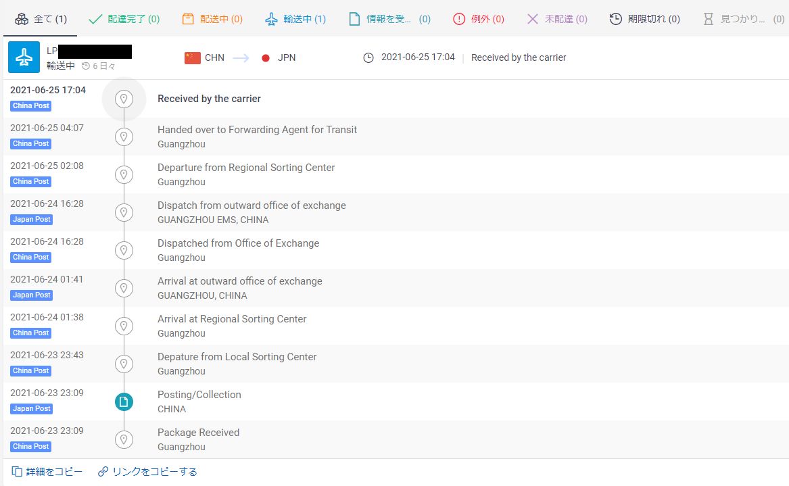Click the clock icon beside 2021-06-25 17:04

pos(368,58)
